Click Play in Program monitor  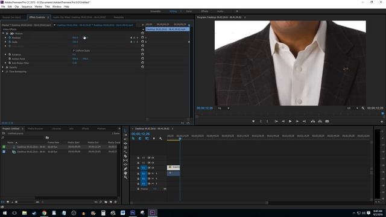290,121
